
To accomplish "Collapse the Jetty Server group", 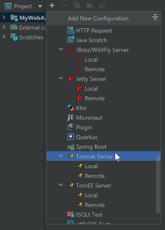I will click(x=61, y=78).
